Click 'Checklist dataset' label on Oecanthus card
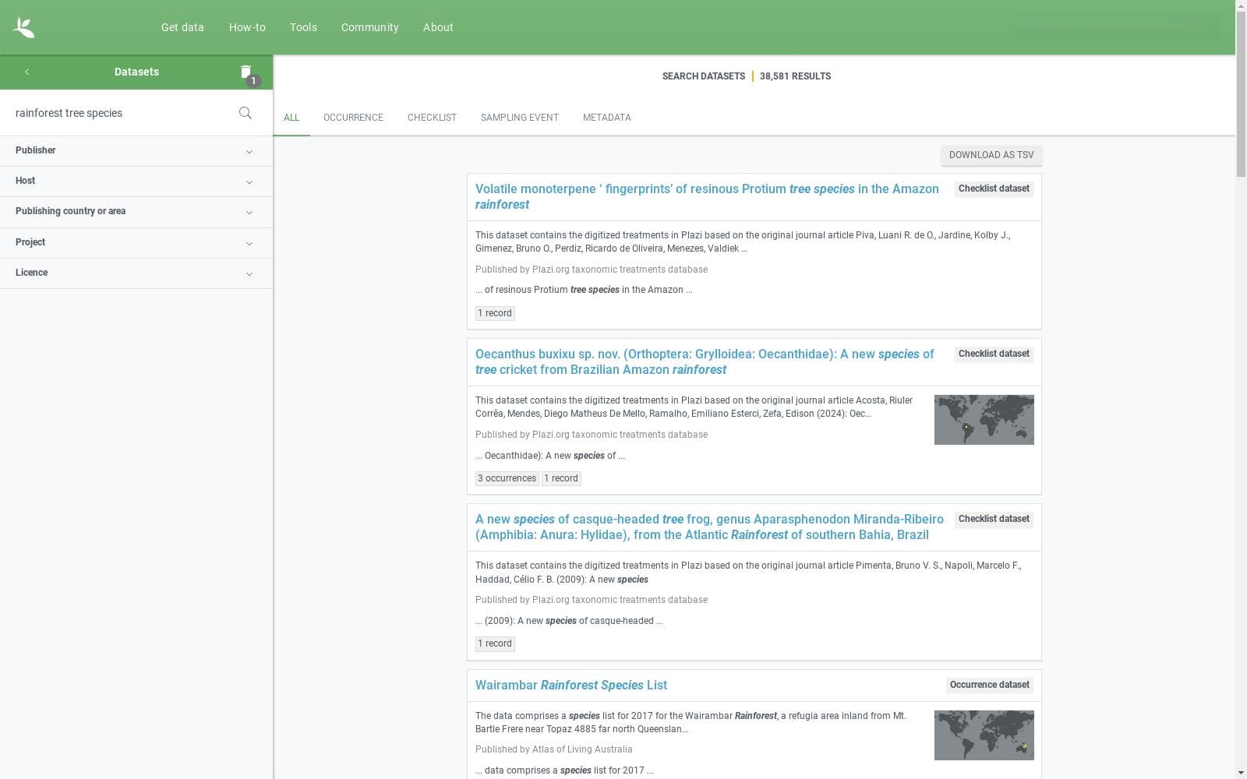Image resolution: width=1247 pixels, height=779 pixels. [x=994, y=354]
